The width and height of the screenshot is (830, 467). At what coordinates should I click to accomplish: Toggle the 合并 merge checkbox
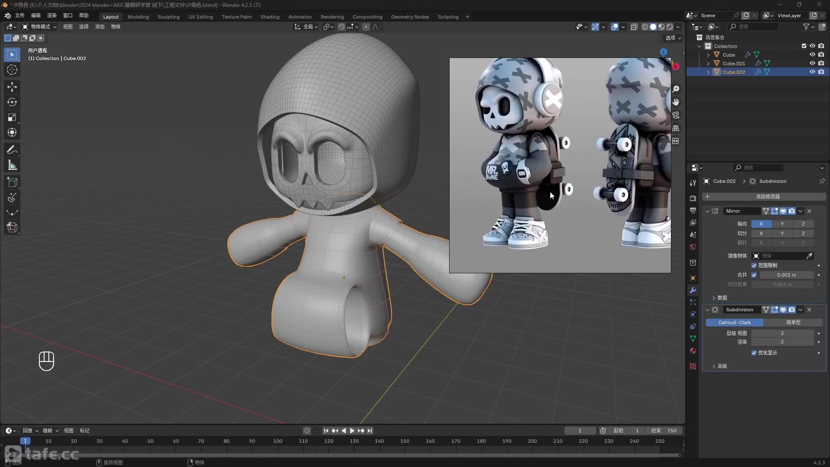click(754, 275)
